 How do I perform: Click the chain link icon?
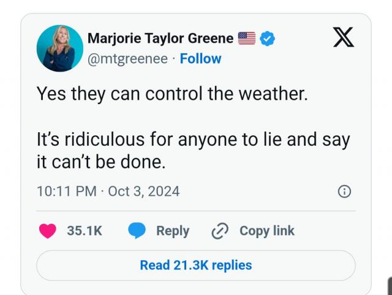pos(219,231)
